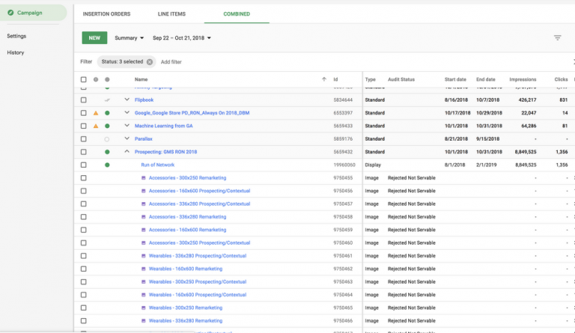
Task: Click the warning triangle on the Google Store row
Action: point(95,113)
